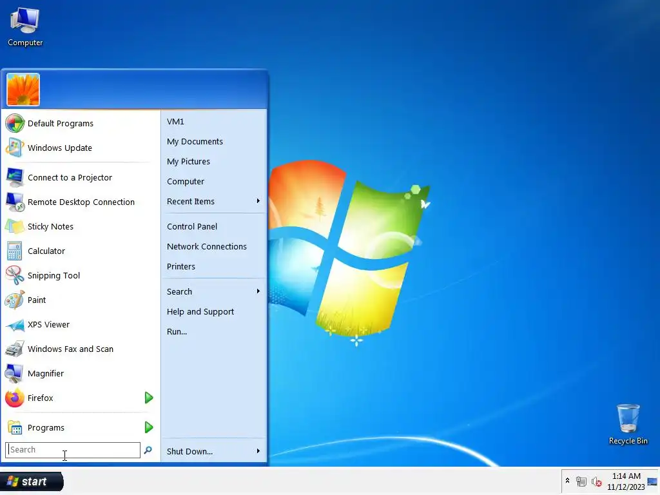660x495 pixels.
Task: Expand Search submenu arrow
Action: coord(258,291)
